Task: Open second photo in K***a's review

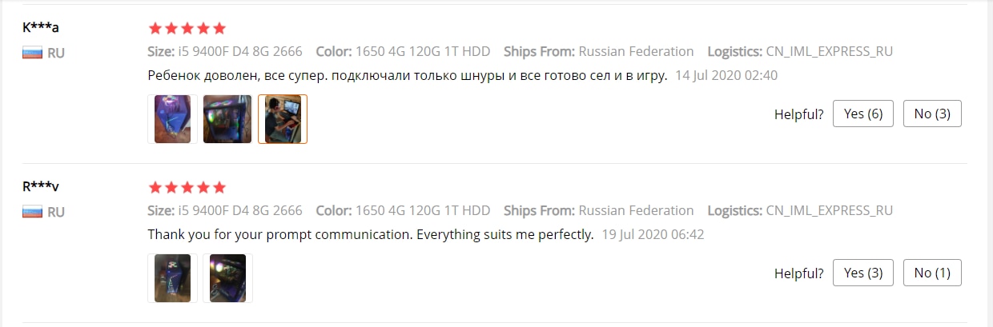Action: point(227,119)
